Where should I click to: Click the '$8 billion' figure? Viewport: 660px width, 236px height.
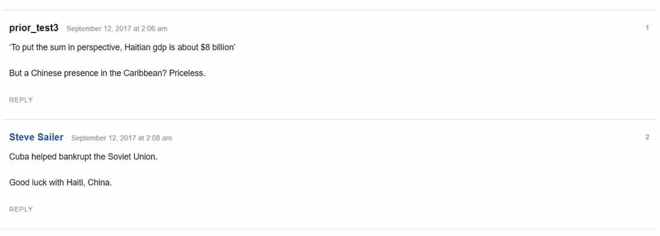point(217,47)
